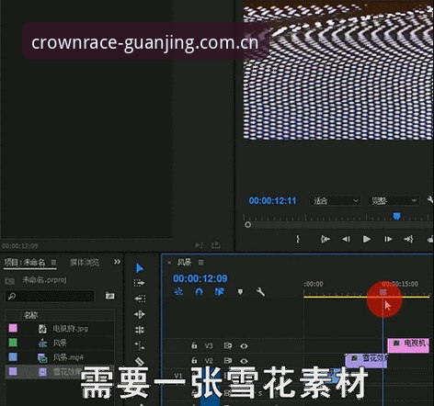Click the timeline timecode 00:00:12:09

pos(200,278)
